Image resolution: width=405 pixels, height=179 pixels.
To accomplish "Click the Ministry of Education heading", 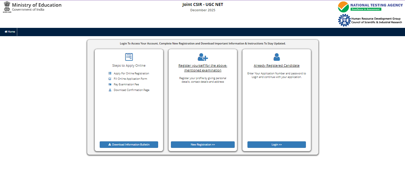I will [x=37, y=5].
